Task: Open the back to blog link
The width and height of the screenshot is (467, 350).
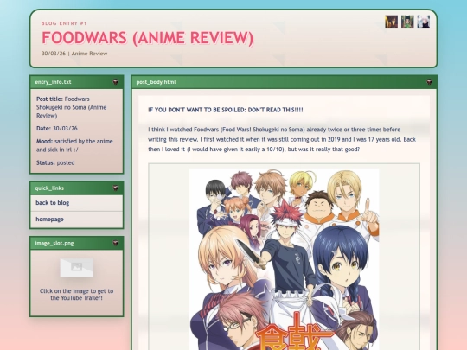Action: [77, 203]
